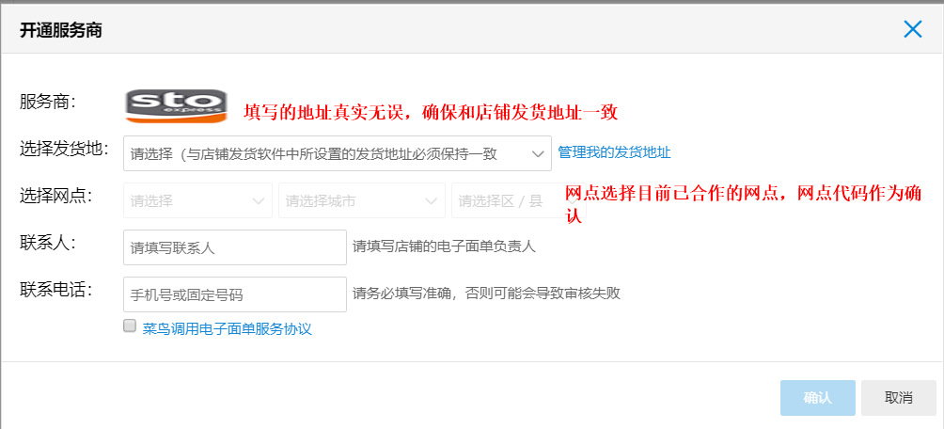
Task: Tick the 菜鸟调用电子面单服务协议 checkbox
Action: pyautogui.click(x=130, y=326)
